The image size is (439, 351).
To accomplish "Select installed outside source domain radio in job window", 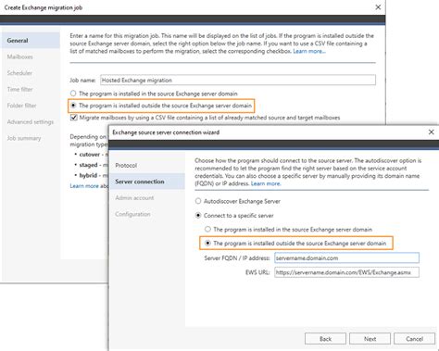I will [73, 106].
